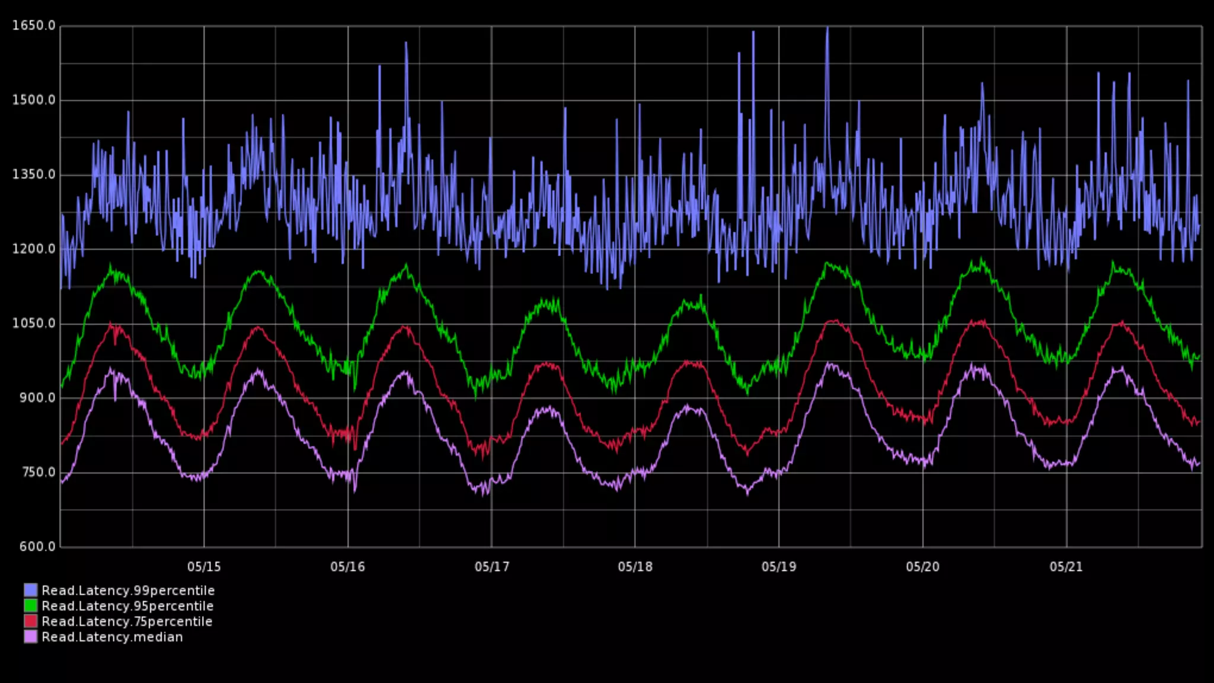Click the green 95percentile legend swatch
Image resolution: width=1214 pixels, height=683 pixels.
tap(30, 605)
